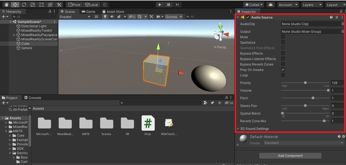
Task: Open the cloud services icon
Action: [270, 5]
